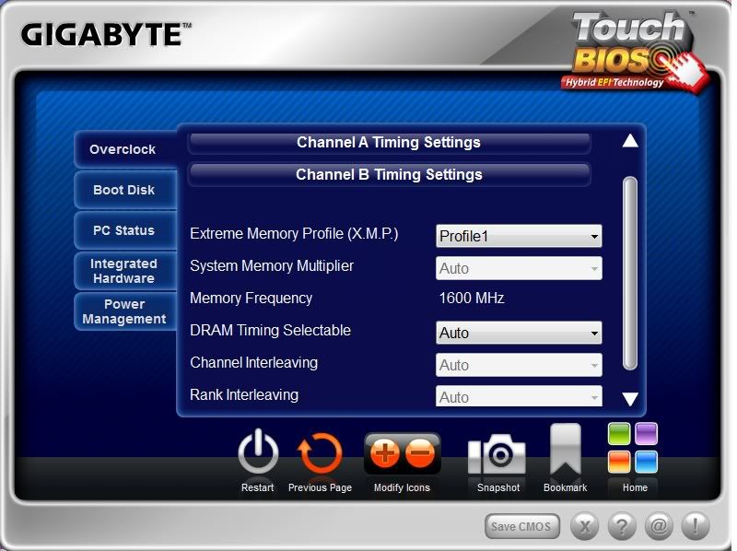Expand Channel A Timing Settings
This screenshot has height=551, width=737.
389,143
